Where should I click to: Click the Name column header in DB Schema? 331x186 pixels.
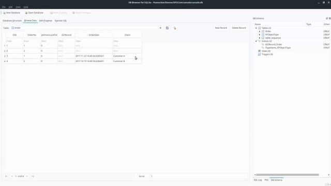tap(258, 24)
